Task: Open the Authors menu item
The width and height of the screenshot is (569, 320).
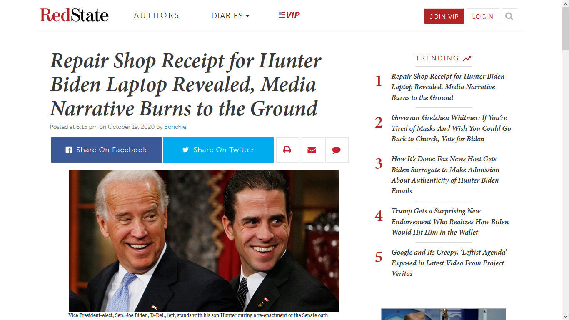Action: click(157, 15)
